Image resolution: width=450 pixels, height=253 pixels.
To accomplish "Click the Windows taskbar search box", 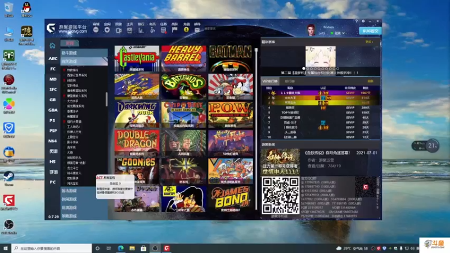I will [x=52, y=248].
